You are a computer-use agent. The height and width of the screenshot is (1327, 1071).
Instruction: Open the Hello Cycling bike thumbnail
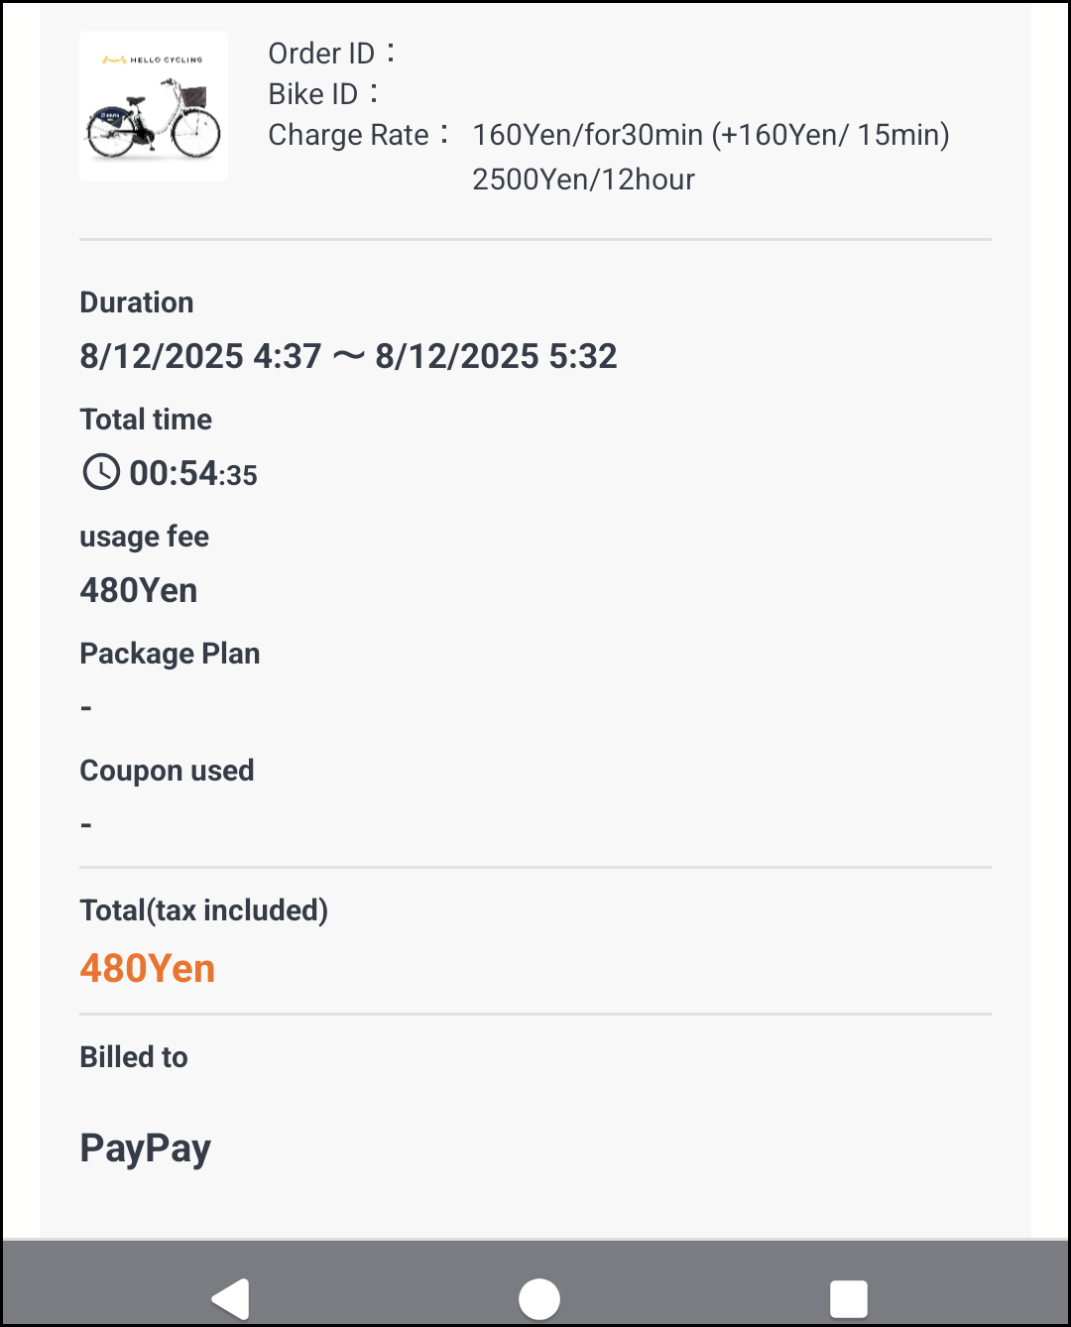click(x=154, y=106)
